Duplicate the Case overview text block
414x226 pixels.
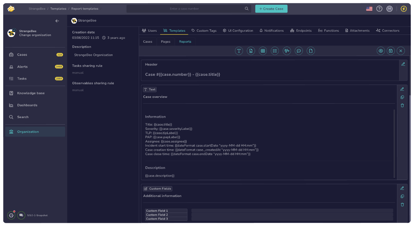click(x=402, y=97)
